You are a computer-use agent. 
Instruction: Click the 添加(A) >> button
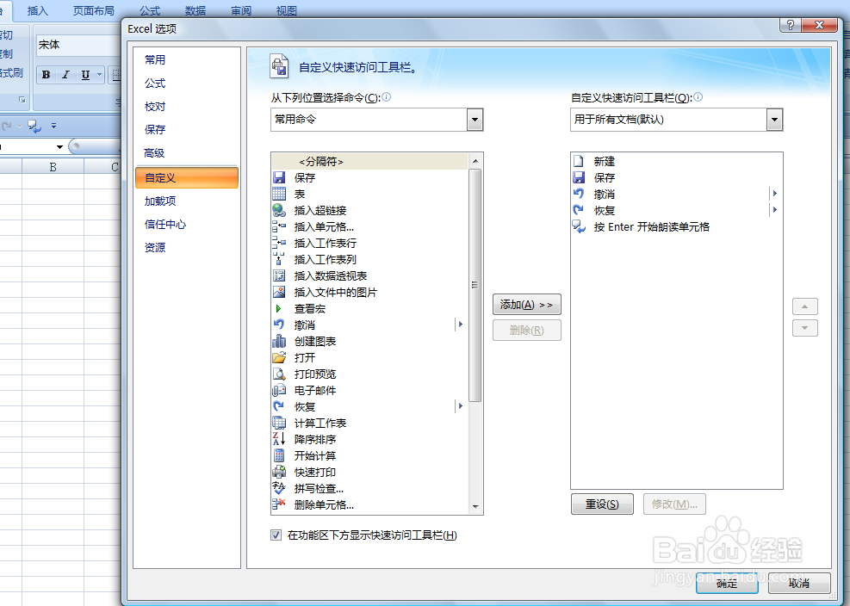(526, 305)
